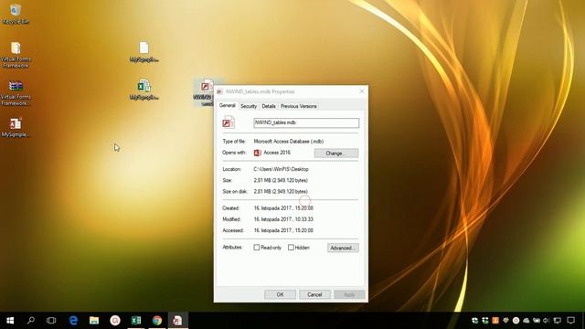Screen dimensions: 585x329
Task: Click the Created date 15:20:08 value
Action: pos(283,208)
